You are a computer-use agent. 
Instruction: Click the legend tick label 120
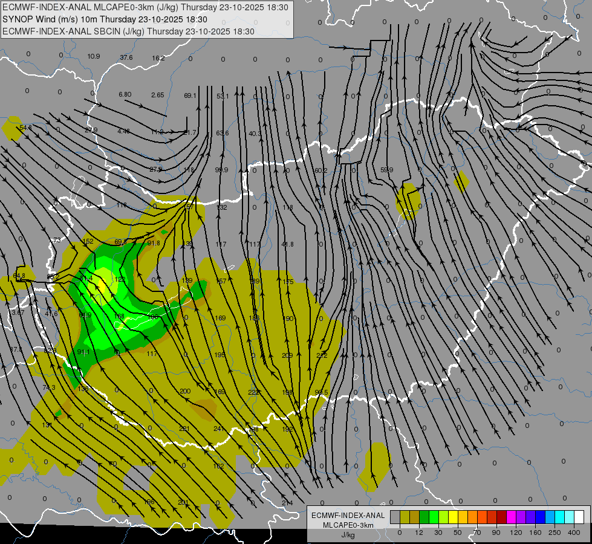[516, 533]
